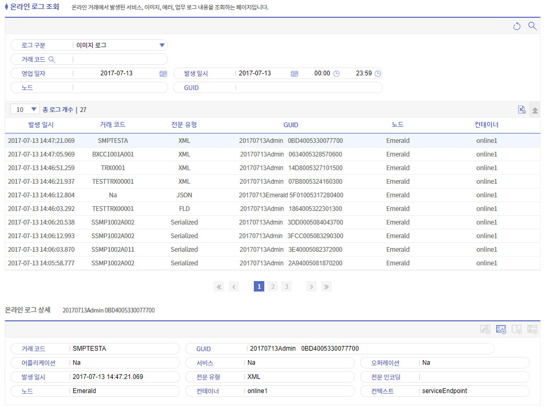Sort by GUID column header
Viewport: 549px width, 414px height.
(290, 125)
